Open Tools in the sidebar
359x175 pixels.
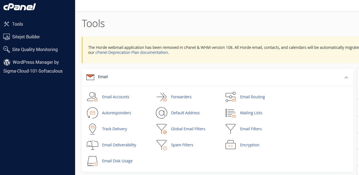(17, 24)
